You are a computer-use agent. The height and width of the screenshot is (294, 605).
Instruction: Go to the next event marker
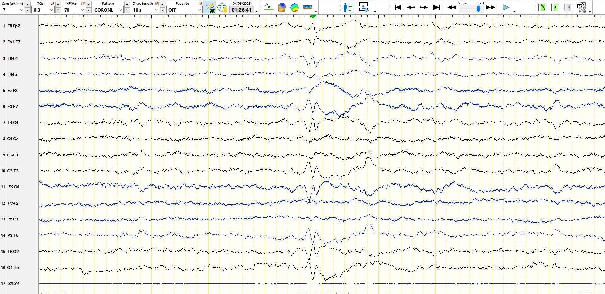pyautogui.click(x=423, y=7)
